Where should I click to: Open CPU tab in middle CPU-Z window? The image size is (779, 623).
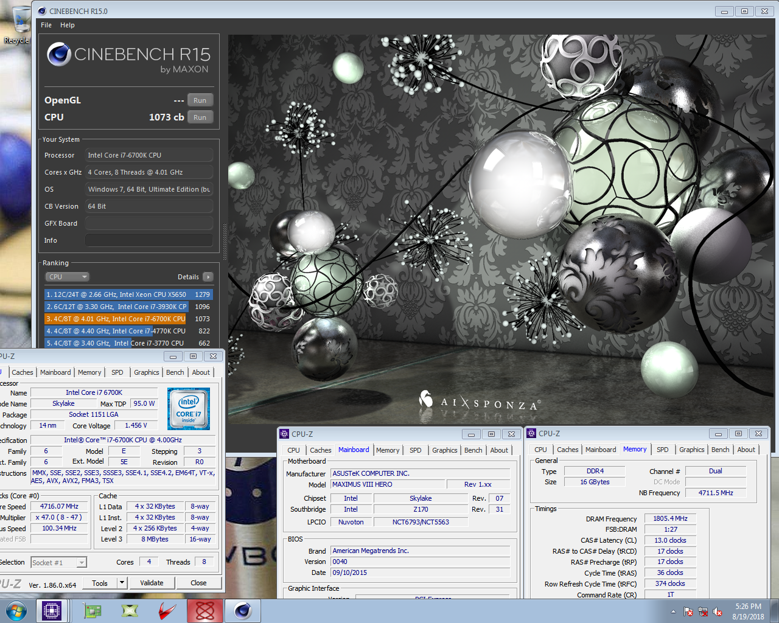point(294,450)
